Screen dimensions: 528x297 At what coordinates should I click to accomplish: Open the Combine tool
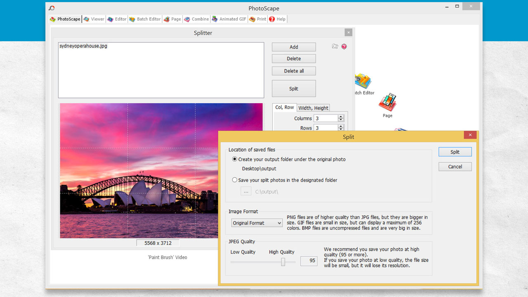click(196, 19)
